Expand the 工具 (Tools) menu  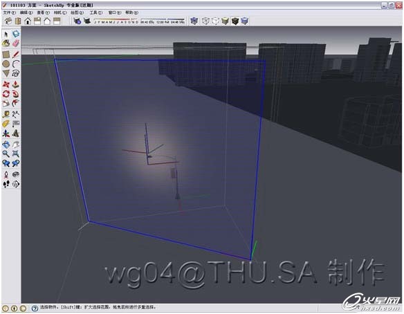pos(96,12)
